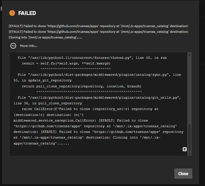
Task: Copy the traceback using the clipboard icon
Action: tap(185, 149)
